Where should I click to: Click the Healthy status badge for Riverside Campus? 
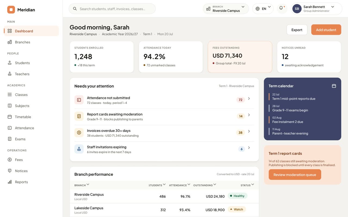point(237,196)
